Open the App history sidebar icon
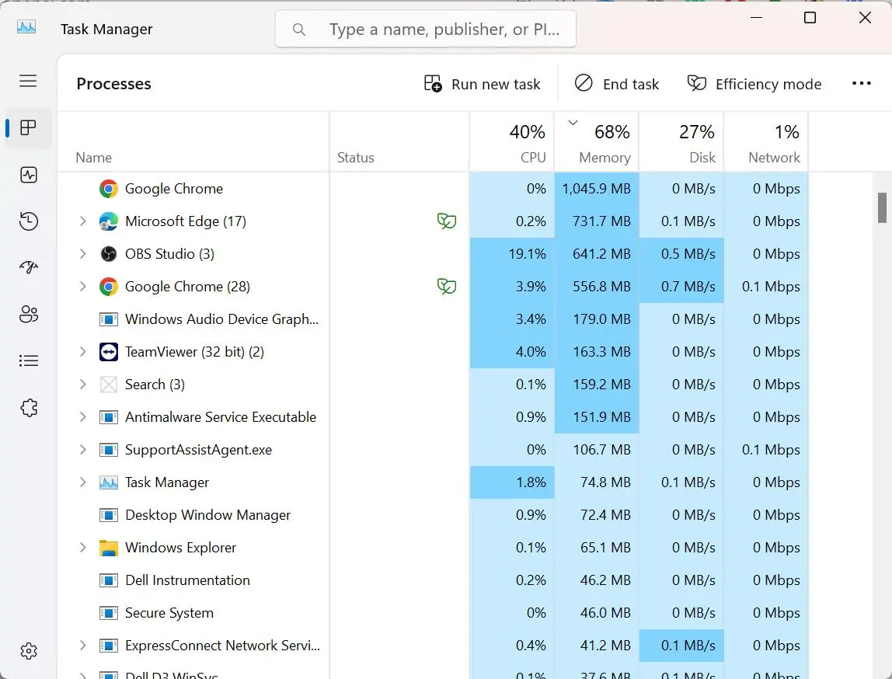The image size is (892, 679). [x=29, y=221]
